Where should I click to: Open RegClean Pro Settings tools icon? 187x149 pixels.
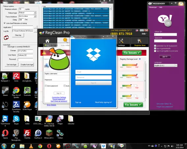click(x=121, y=41)
